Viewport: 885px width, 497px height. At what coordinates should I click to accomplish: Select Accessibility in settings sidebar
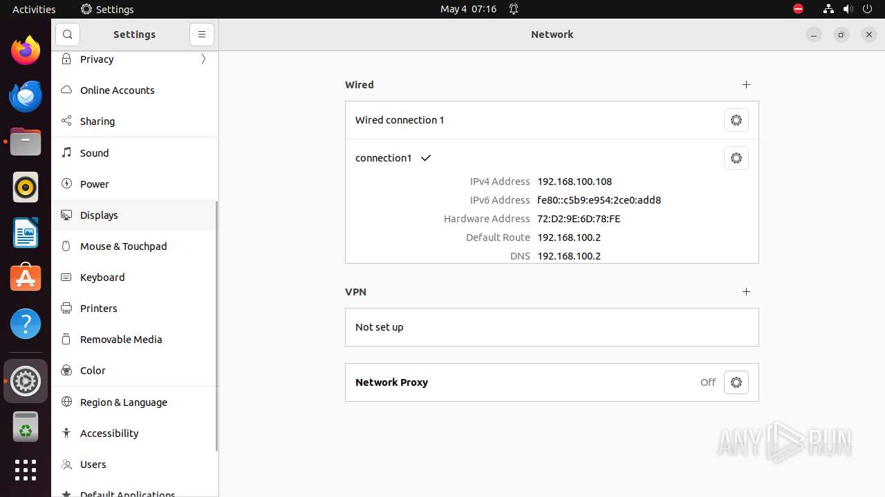point(135,433)
